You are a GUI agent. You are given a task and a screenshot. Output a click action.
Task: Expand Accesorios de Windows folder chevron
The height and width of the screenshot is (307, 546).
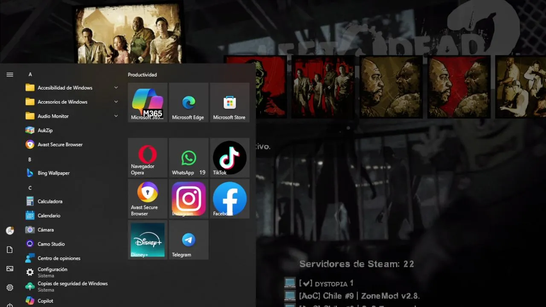click(x=116, y=102)
